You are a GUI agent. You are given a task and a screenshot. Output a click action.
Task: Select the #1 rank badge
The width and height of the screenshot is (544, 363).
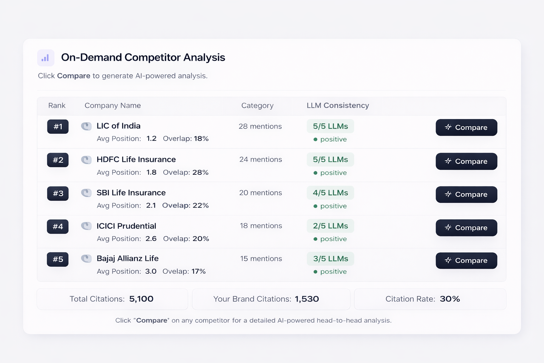[x=58, y=127]
